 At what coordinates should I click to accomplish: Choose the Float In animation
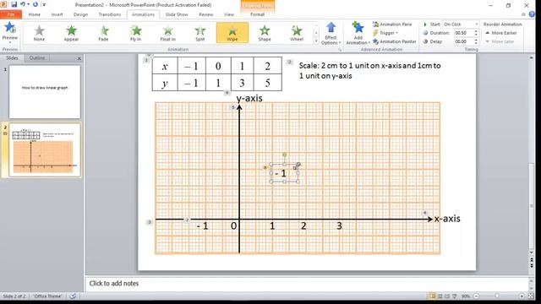click(167, 33)
